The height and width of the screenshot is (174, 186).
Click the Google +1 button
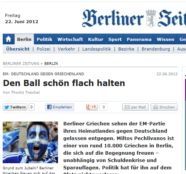[x=92, y=107]
